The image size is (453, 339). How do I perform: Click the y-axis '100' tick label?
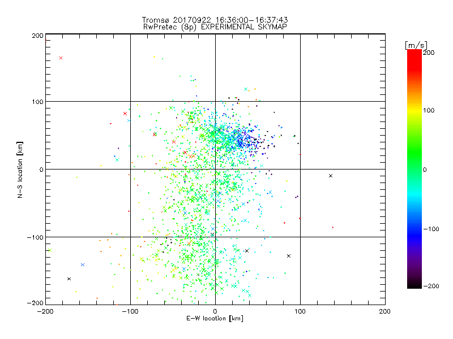pos(37,102)
